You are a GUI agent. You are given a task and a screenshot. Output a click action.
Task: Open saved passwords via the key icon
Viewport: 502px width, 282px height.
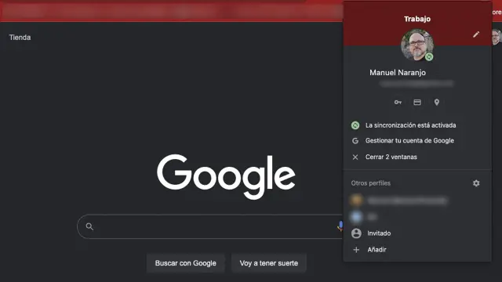click(x=398, y=103)
